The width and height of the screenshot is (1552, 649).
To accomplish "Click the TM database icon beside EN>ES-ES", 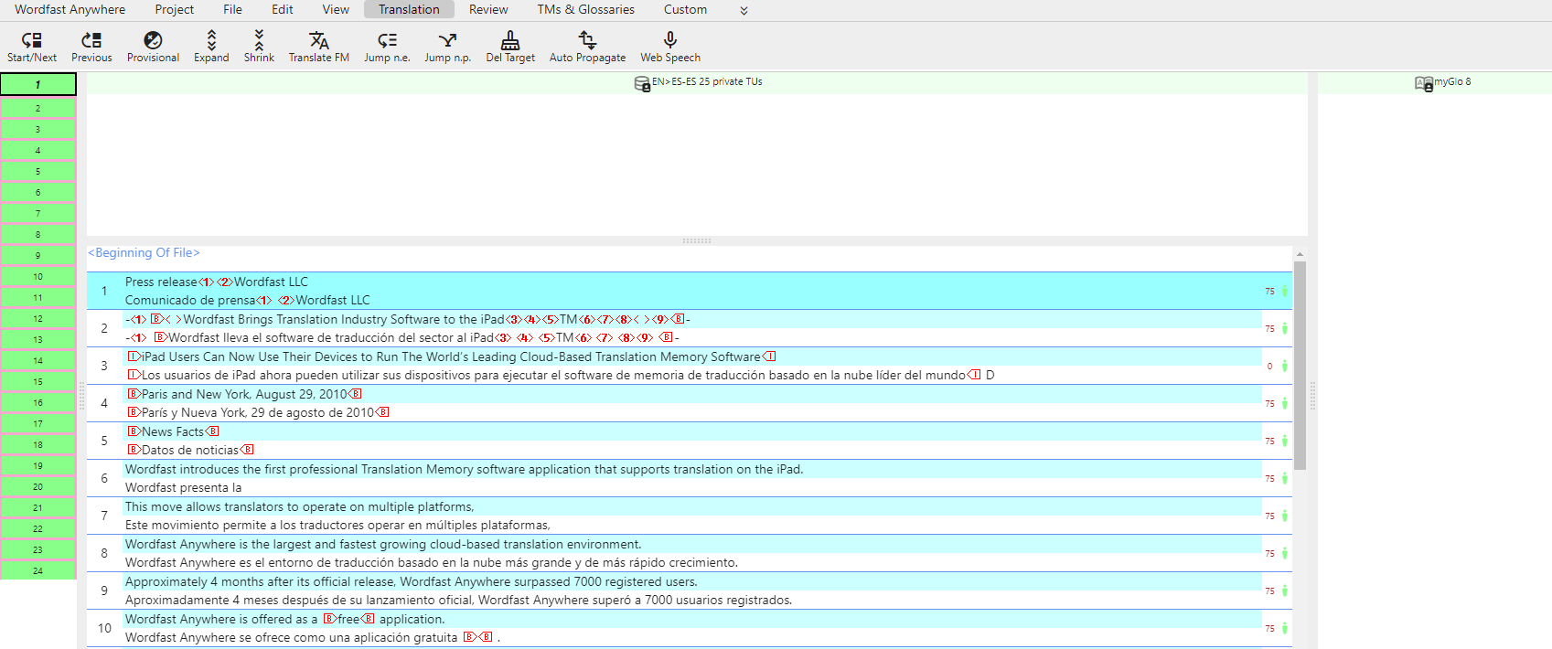I will point(642,83).
